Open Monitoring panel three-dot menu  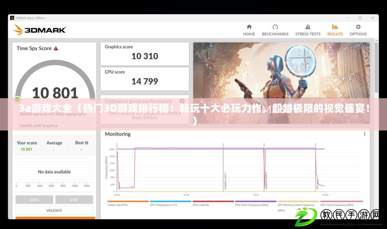click(365, 134)
